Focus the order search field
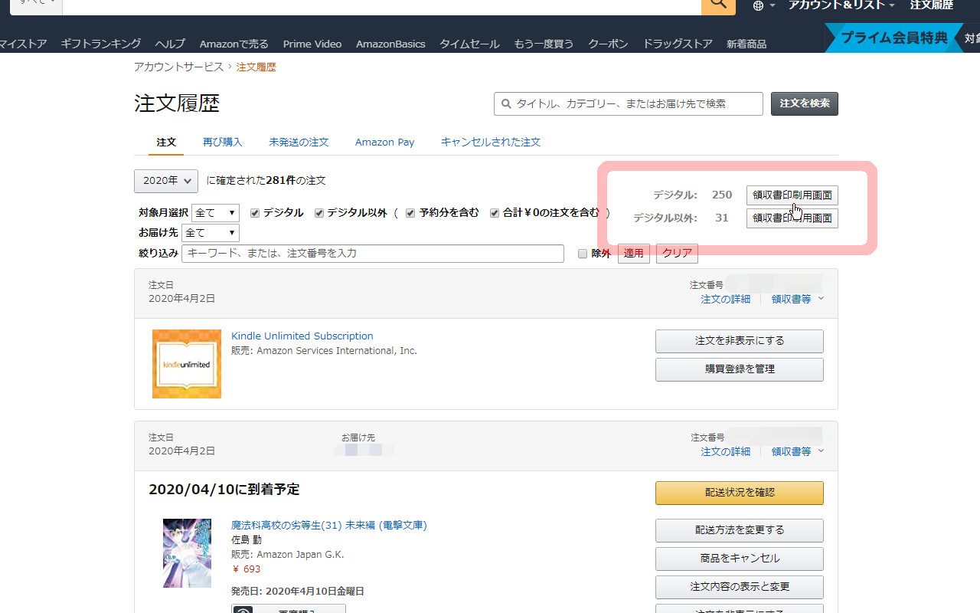This screenshot has height=613, width=980. coord(629,103)
